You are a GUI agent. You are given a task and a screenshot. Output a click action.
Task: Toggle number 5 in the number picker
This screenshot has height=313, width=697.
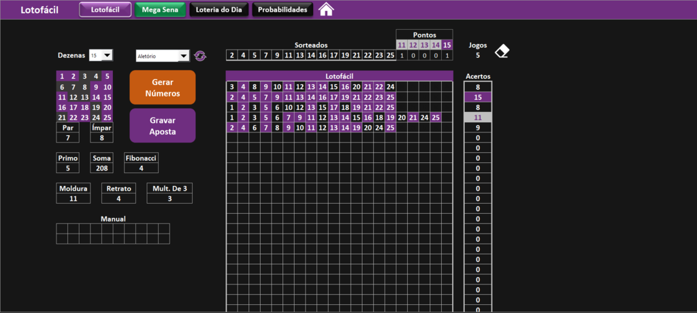click(x=107, y=76)
